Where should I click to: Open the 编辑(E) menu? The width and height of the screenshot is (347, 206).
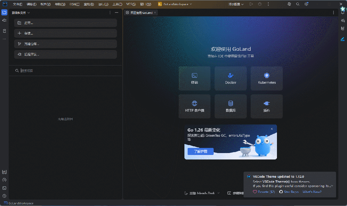tap(31, 4)
